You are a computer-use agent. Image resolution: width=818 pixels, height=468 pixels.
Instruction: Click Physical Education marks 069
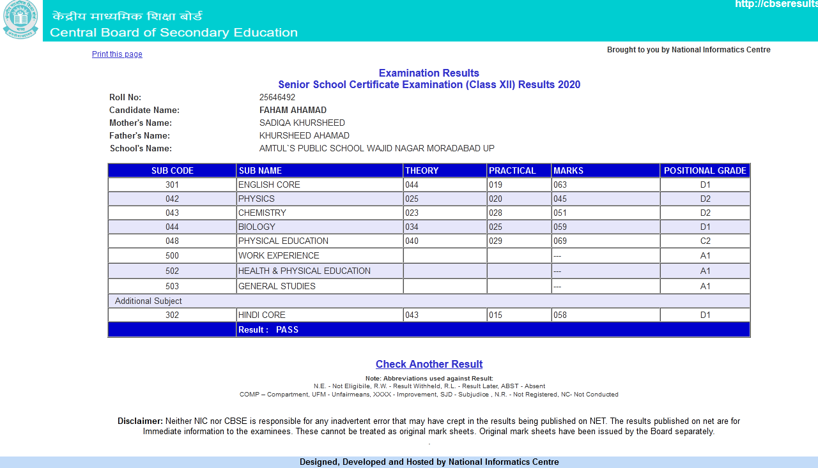[606, 241]
